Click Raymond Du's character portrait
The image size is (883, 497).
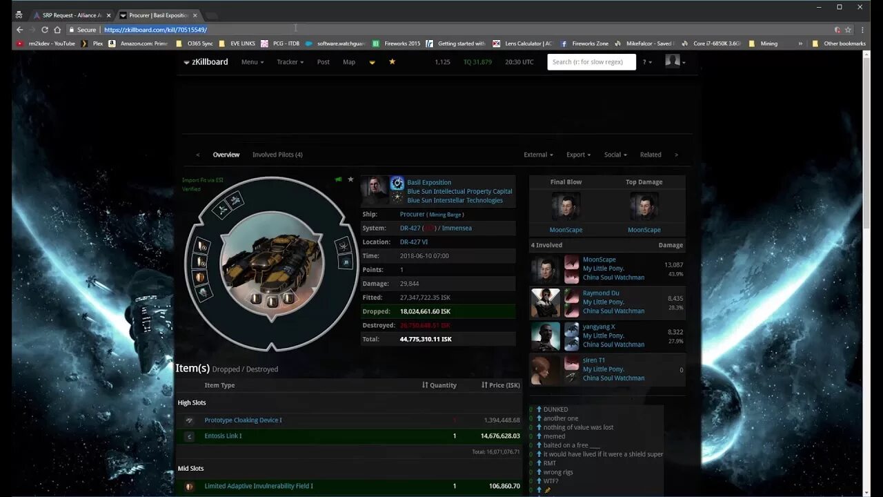545,302
